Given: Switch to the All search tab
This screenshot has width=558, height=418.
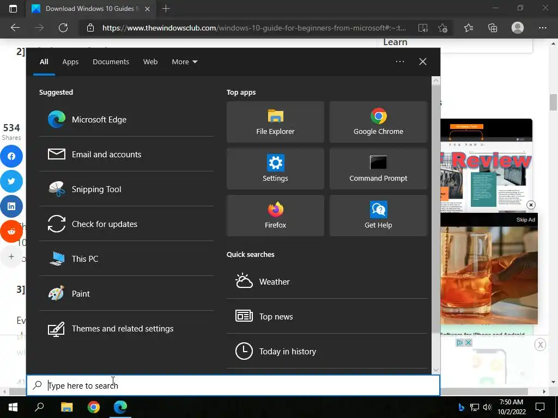Looking at the screenshot, I should (x=44, y=62).
